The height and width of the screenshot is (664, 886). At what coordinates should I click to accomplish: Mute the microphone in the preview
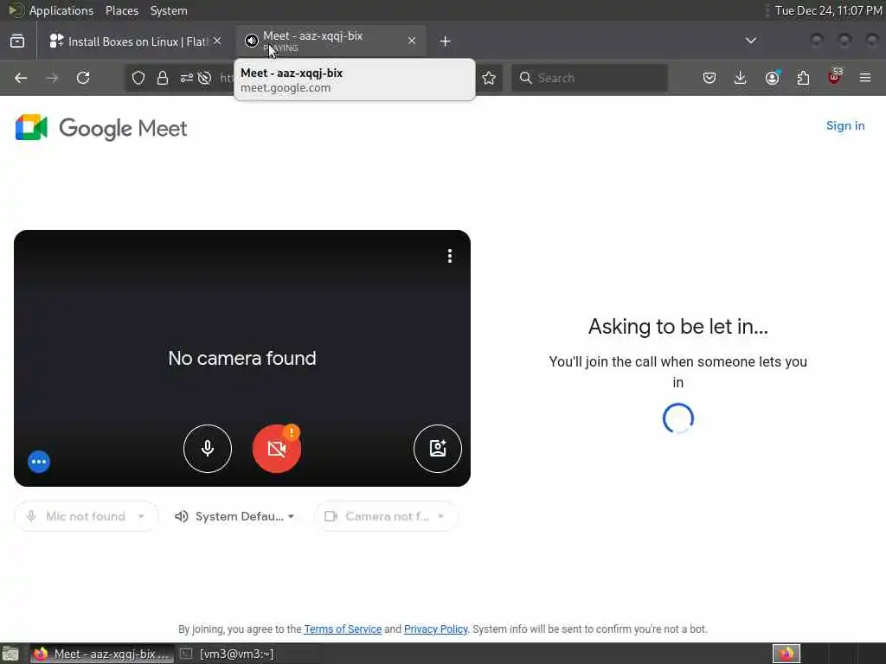[x=208, y=449]
